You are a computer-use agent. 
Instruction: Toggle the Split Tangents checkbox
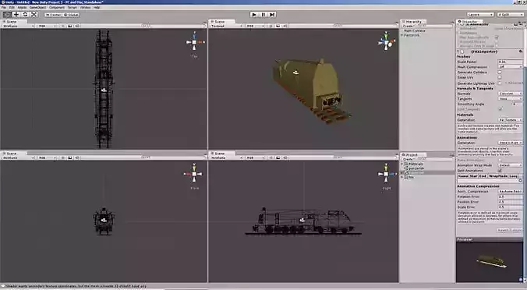click(500, 109)
